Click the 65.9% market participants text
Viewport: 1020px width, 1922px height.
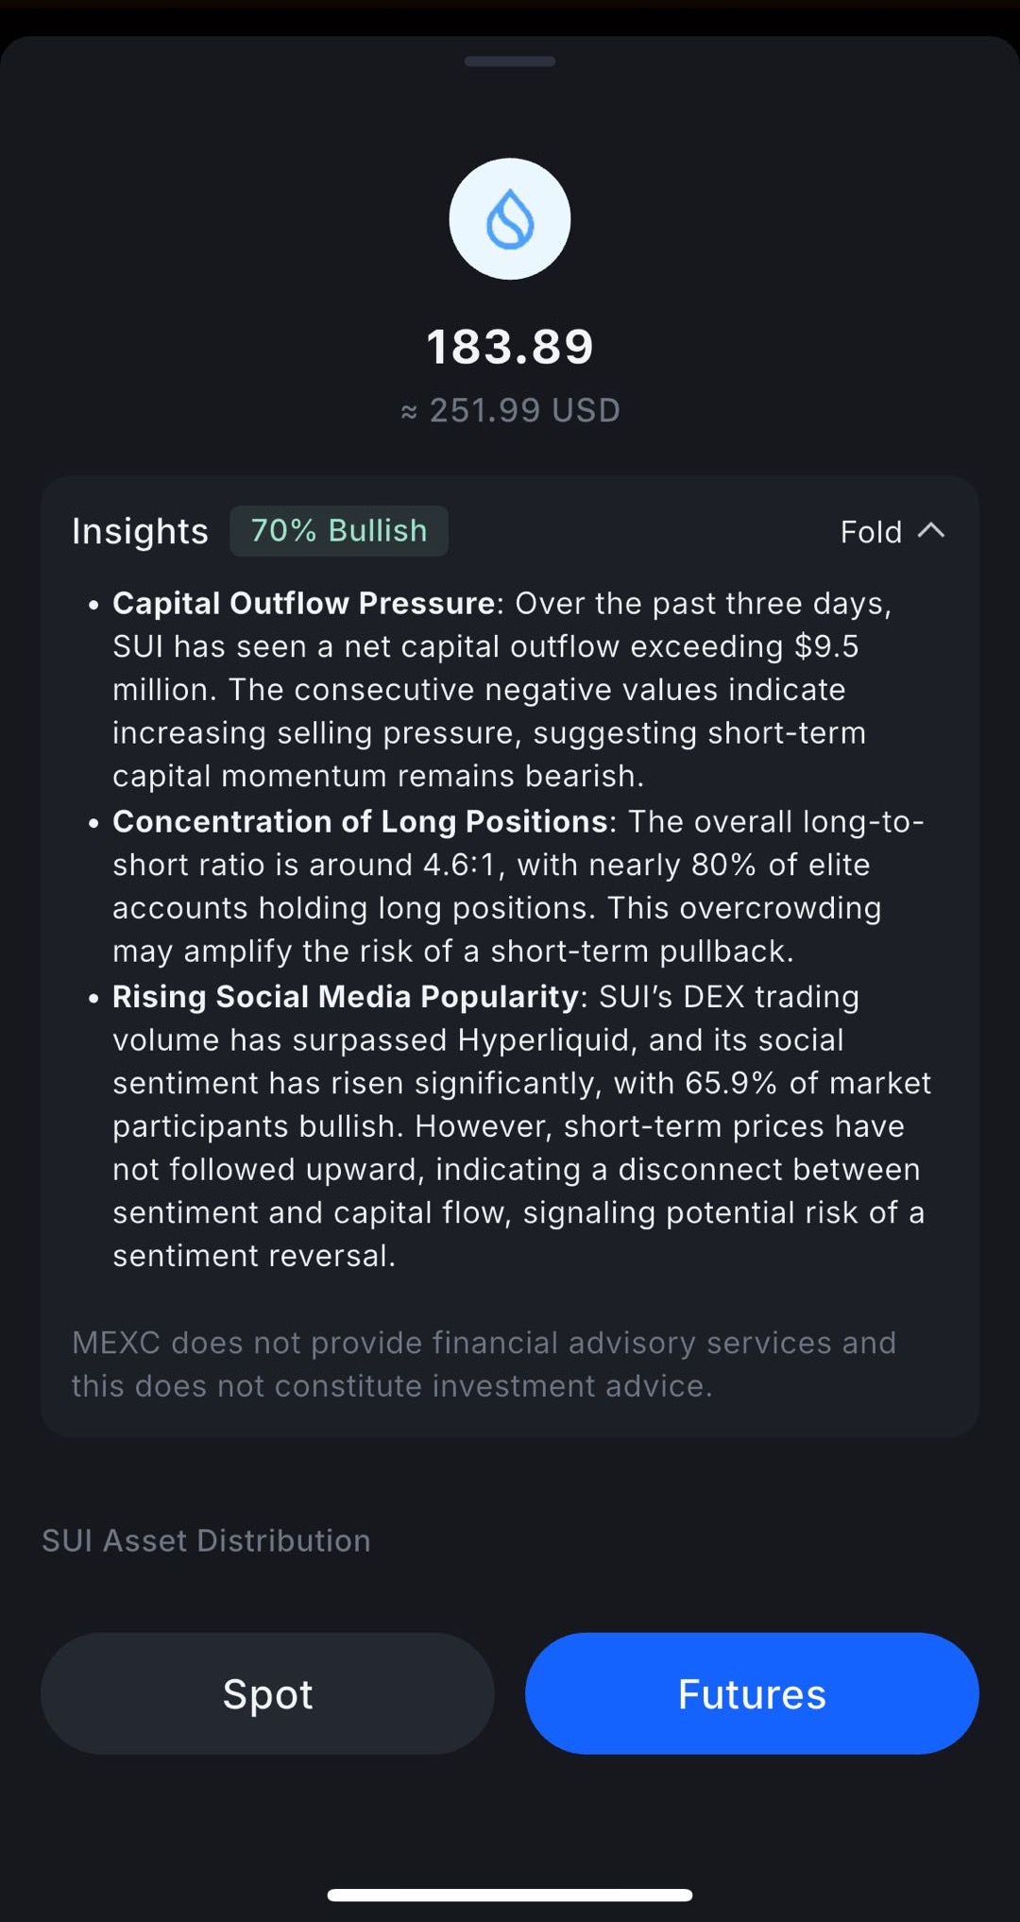[731, 1083]
